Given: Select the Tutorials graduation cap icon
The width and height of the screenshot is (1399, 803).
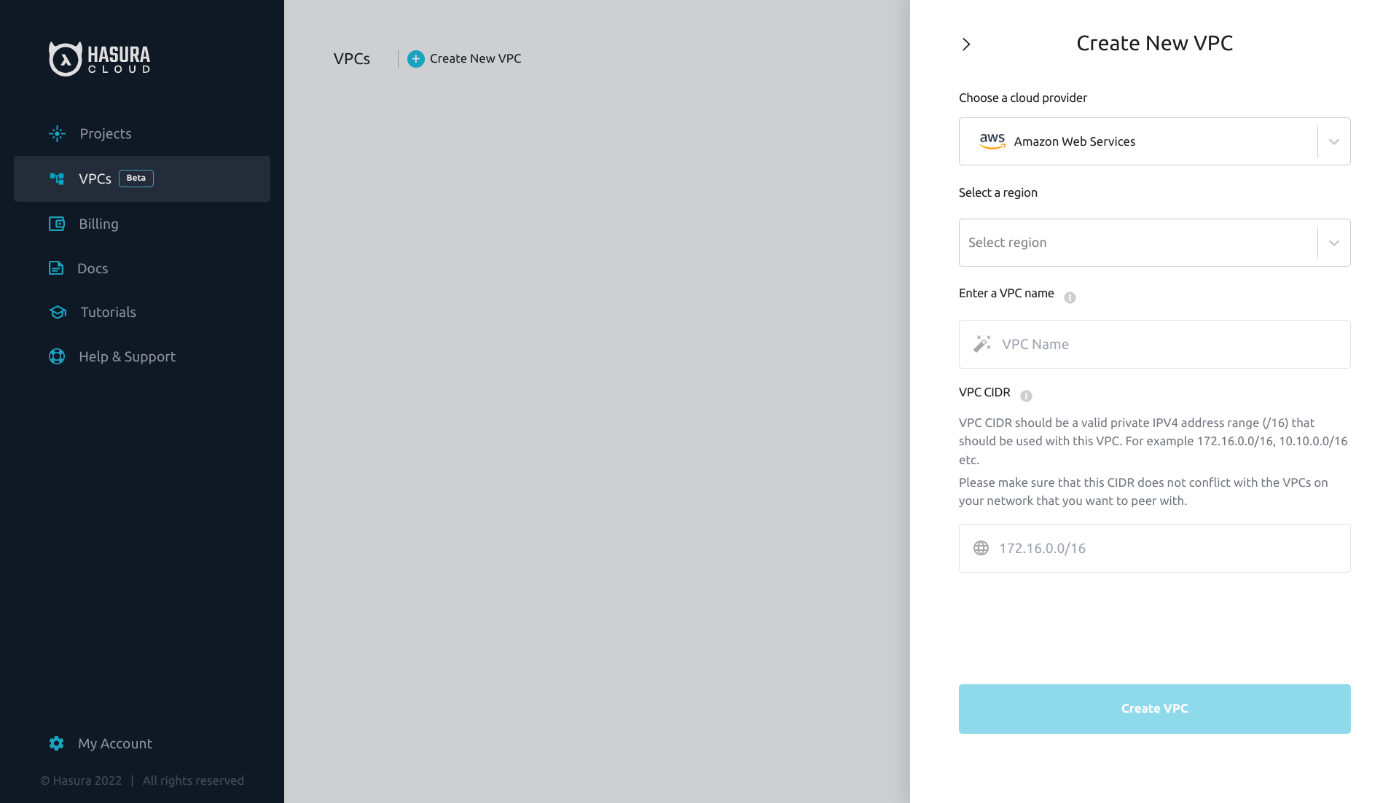Looking at the screenshot, I should (x=57, y=312).
